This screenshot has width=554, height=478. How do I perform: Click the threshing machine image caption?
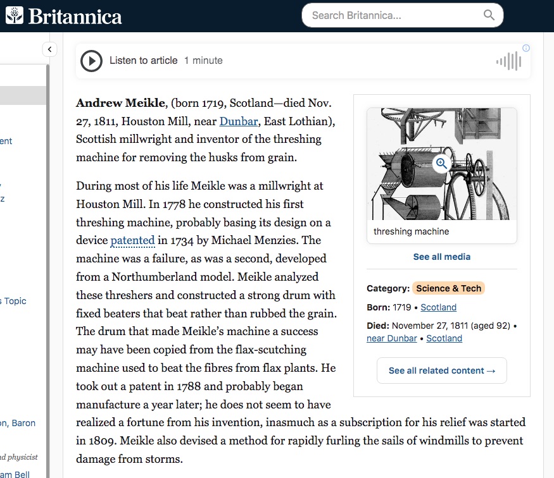411,231
